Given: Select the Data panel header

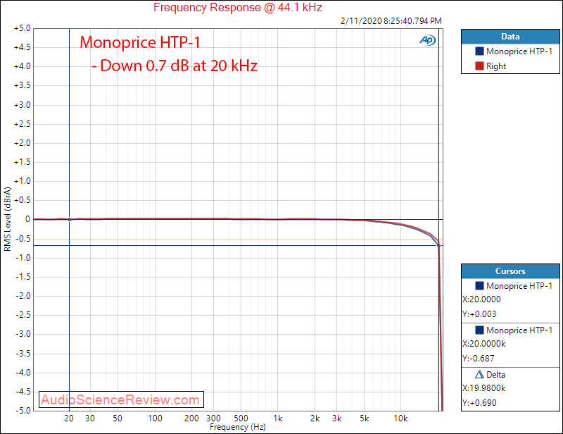Looking at the screenshot, I should 510,37.
